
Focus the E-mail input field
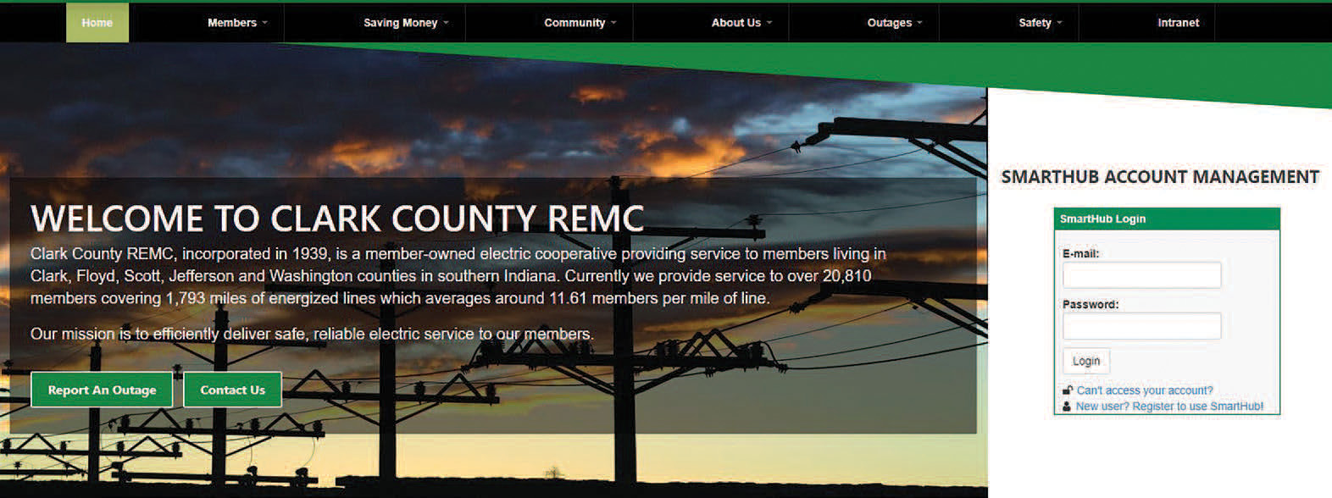1141,275
